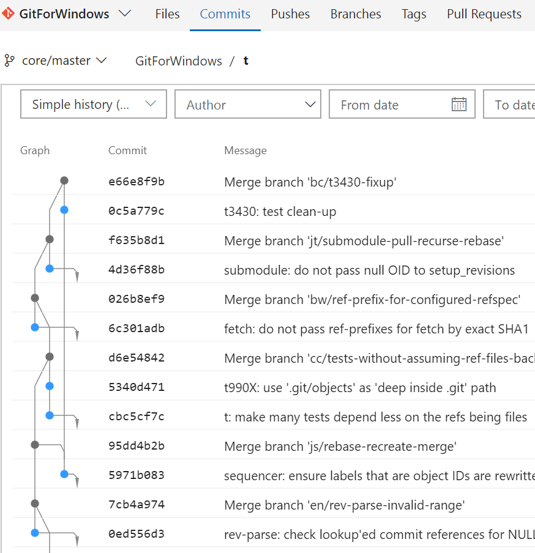Click the branch icon before core/master
The image size is (535, 553).
click(10, 61)
